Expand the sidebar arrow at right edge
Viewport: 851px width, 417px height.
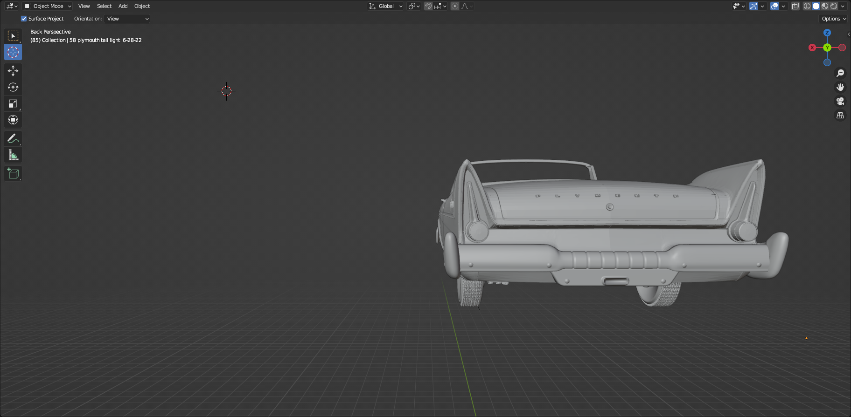coord(848,34)
